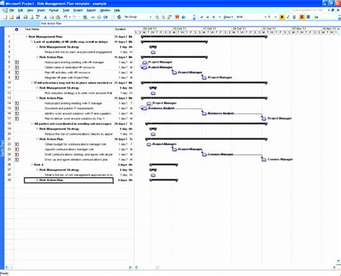
Task: Zoom in on the Gantt timescale
Action: 157,17
